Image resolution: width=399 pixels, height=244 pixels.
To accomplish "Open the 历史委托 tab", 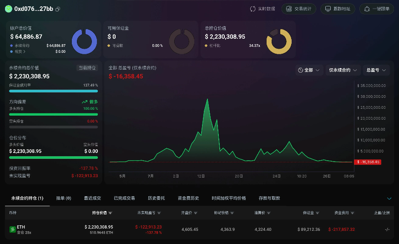I will tap(156, 198).
